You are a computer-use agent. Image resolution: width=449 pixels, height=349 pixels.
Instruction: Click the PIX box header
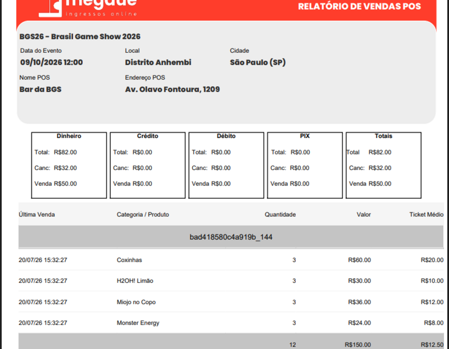click(x=305, y=136)
